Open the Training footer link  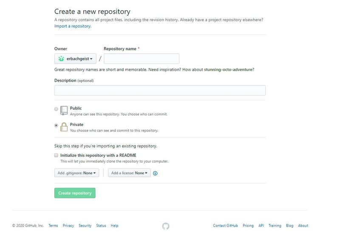point(275,226)
